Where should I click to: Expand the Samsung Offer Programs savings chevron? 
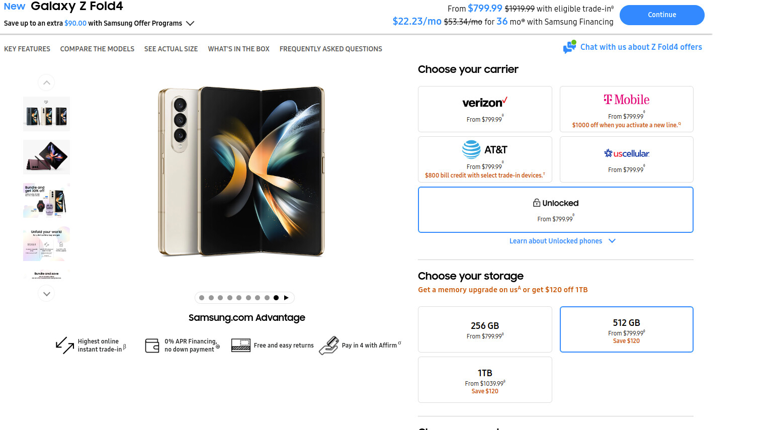tap(190, 23)
